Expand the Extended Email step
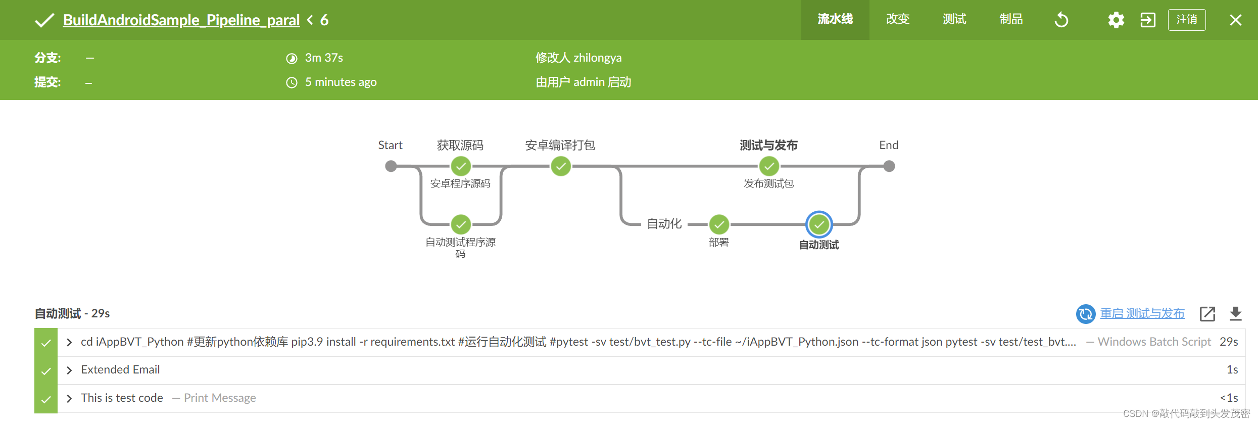Image resolution: width=1258 pixels, height=423 pixels. 69,370
